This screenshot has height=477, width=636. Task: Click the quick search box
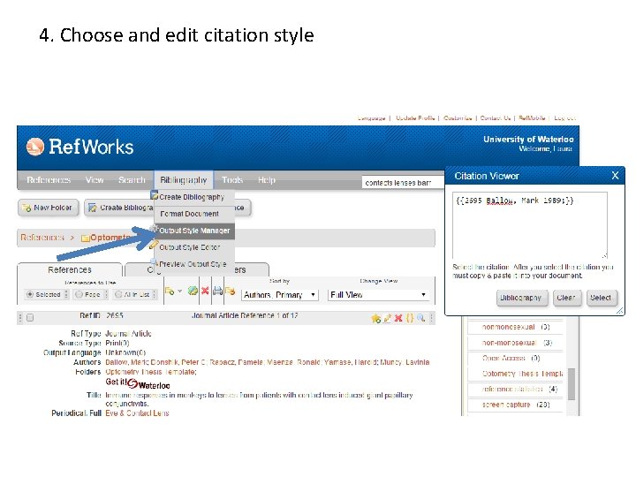[403, 183]
